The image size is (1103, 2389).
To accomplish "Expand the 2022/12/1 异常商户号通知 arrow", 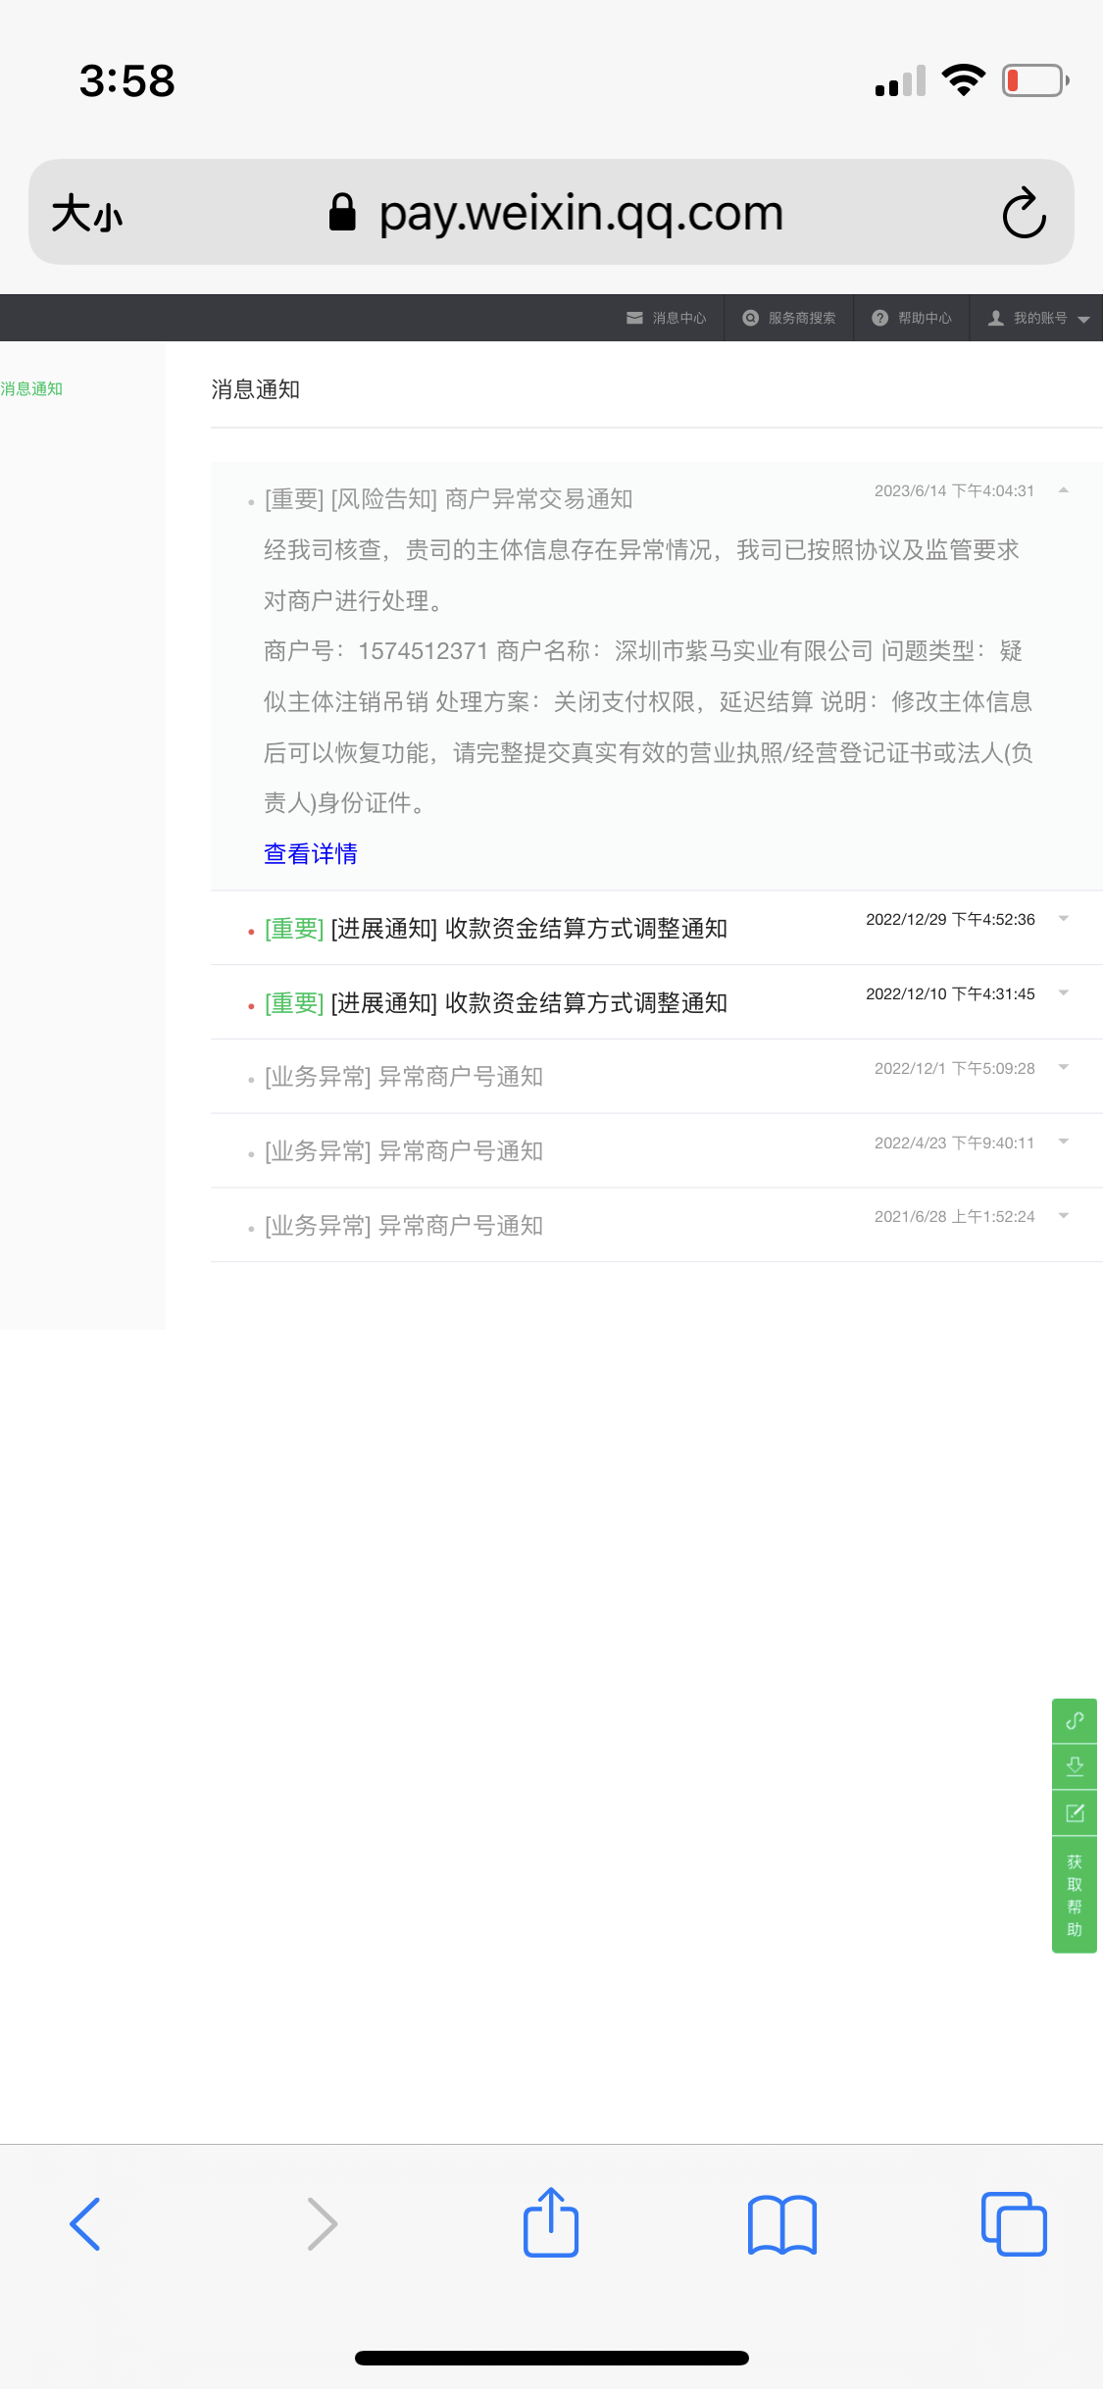I will click(x=1064, y=1067).
